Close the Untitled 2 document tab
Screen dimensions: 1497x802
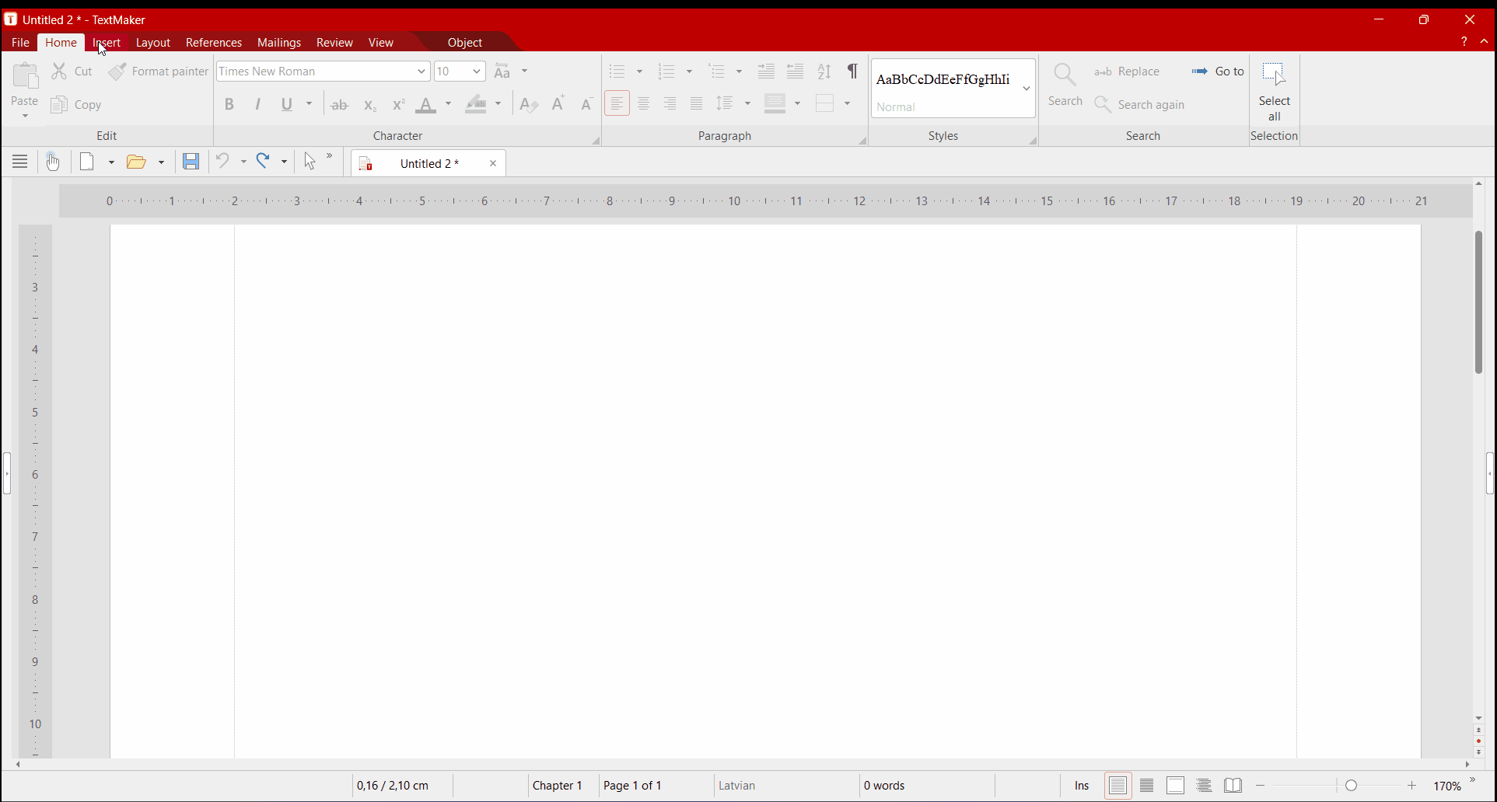pos(493,163)
